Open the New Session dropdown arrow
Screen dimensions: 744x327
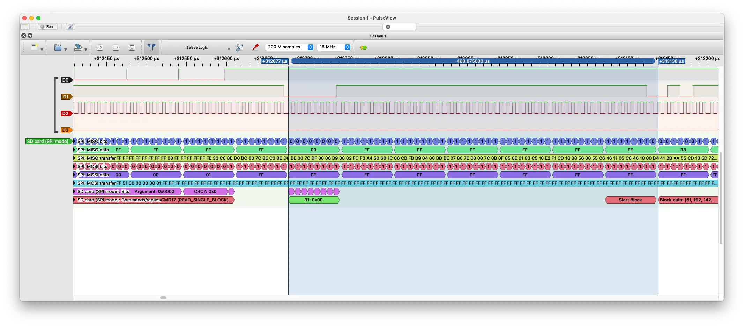[x=42, y=50]
